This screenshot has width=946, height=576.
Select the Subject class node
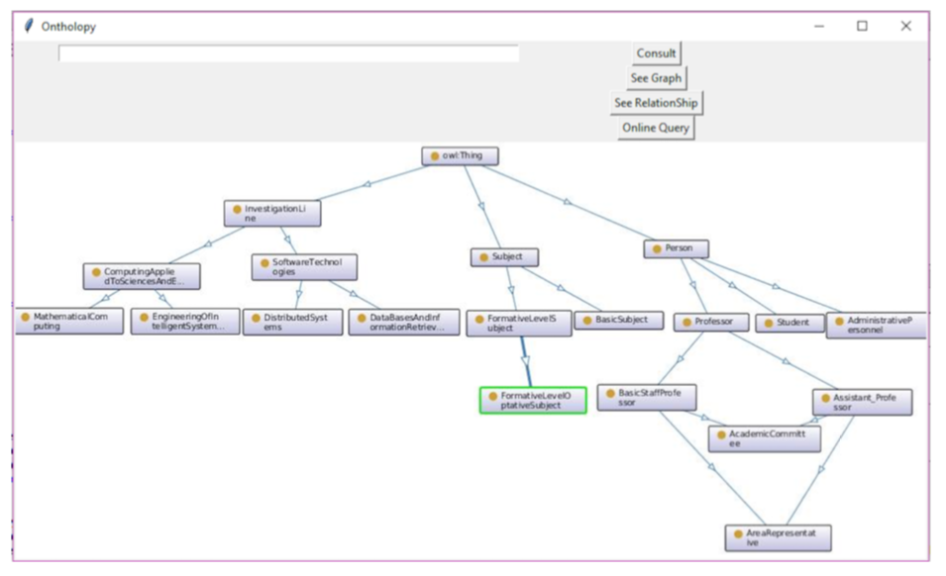[x=504, y=257]
